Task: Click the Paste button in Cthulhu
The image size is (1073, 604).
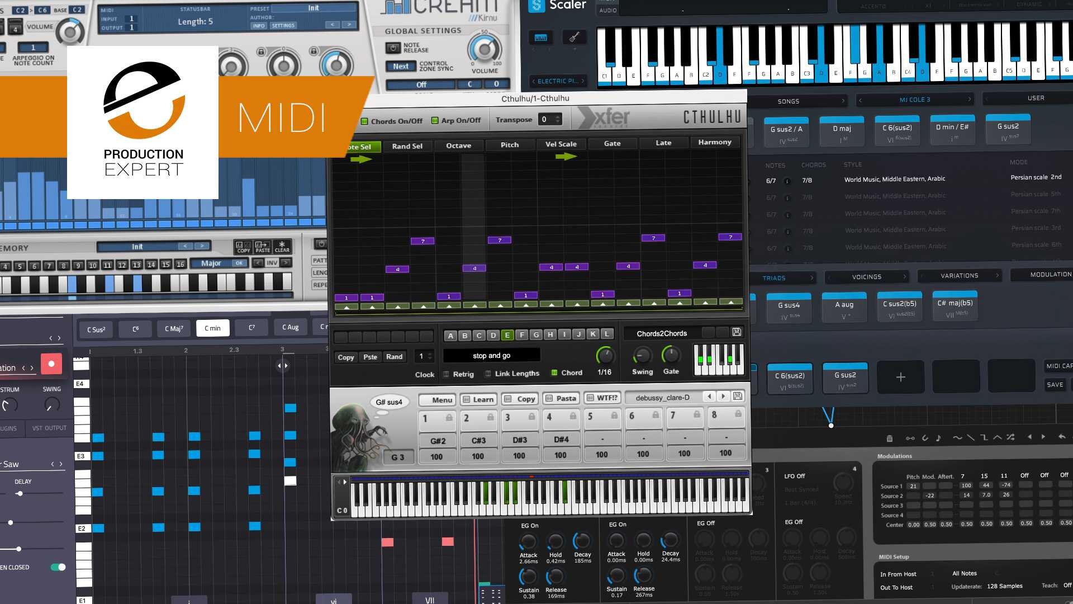Action: (370, 356)
